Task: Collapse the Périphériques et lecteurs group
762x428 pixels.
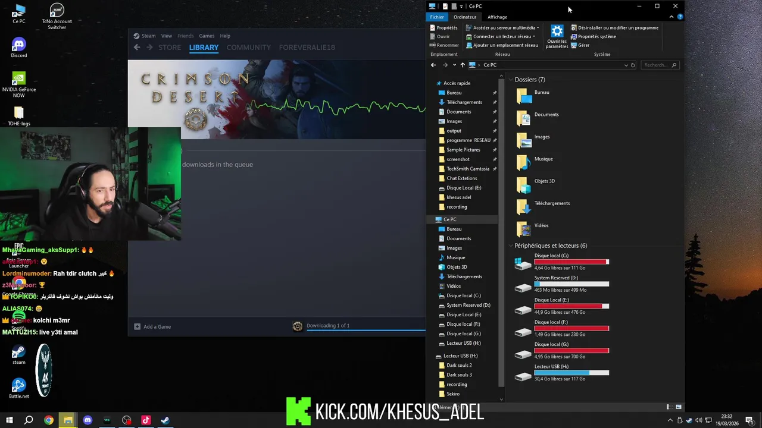Action: 511,246
